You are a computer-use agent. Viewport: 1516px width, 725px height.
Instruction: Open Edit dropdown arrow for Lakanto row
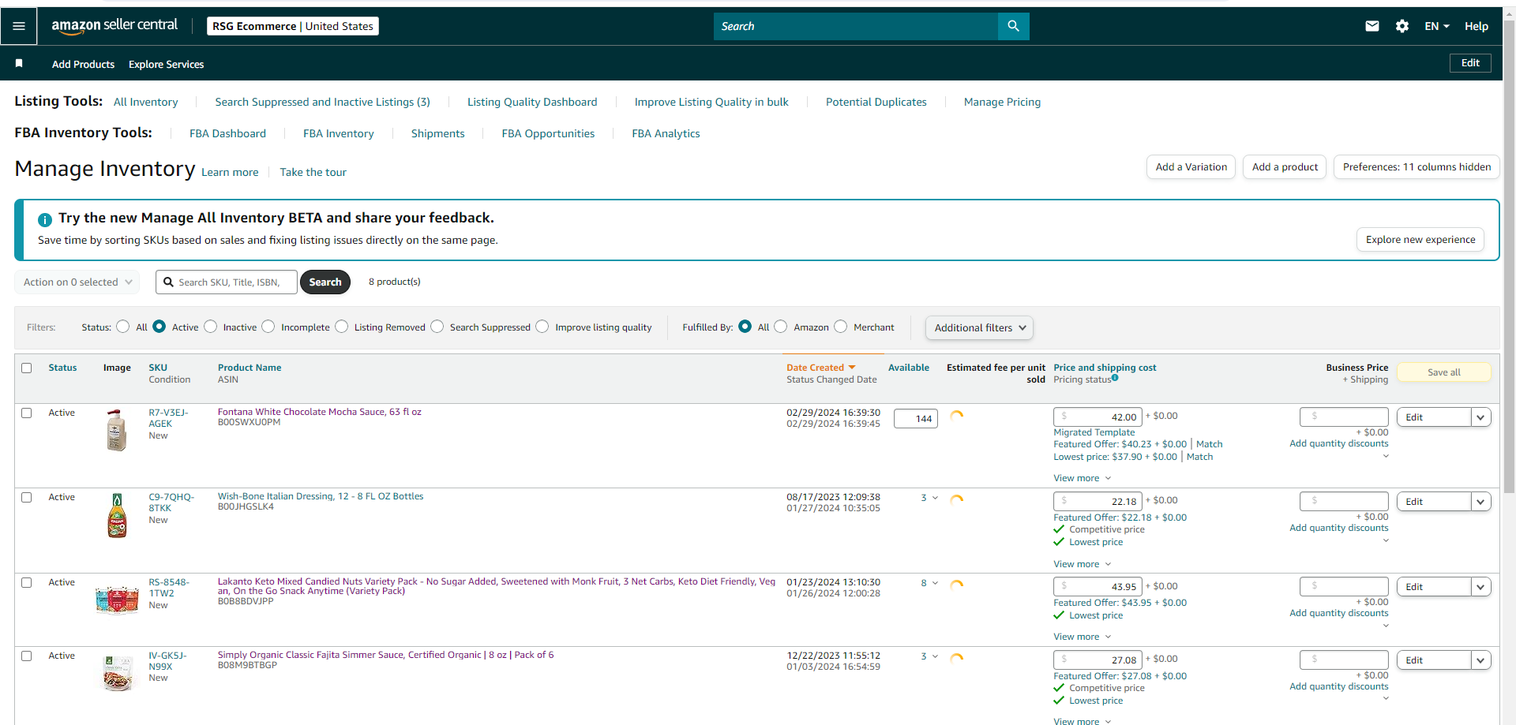pyautogui.click(x=1480, y=587)
